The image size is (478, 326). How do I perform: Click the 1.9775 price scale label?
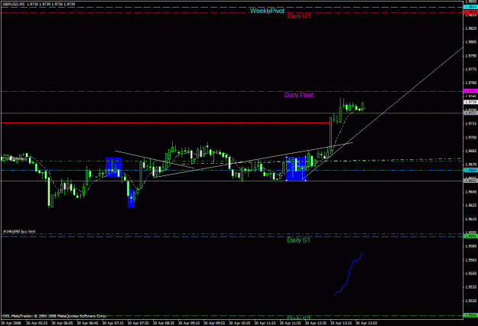[x=471, y=69]
